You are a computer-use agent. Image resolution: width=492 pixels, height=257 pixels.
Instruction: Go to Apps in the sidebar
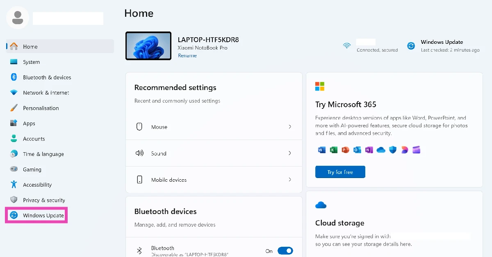click(29, 124)
